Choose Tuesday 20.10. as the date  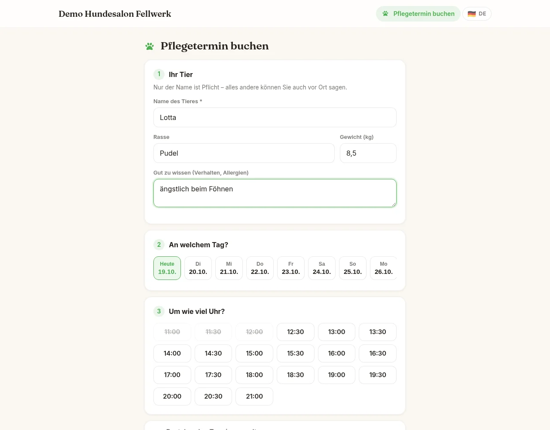click(x=198, y=268)
